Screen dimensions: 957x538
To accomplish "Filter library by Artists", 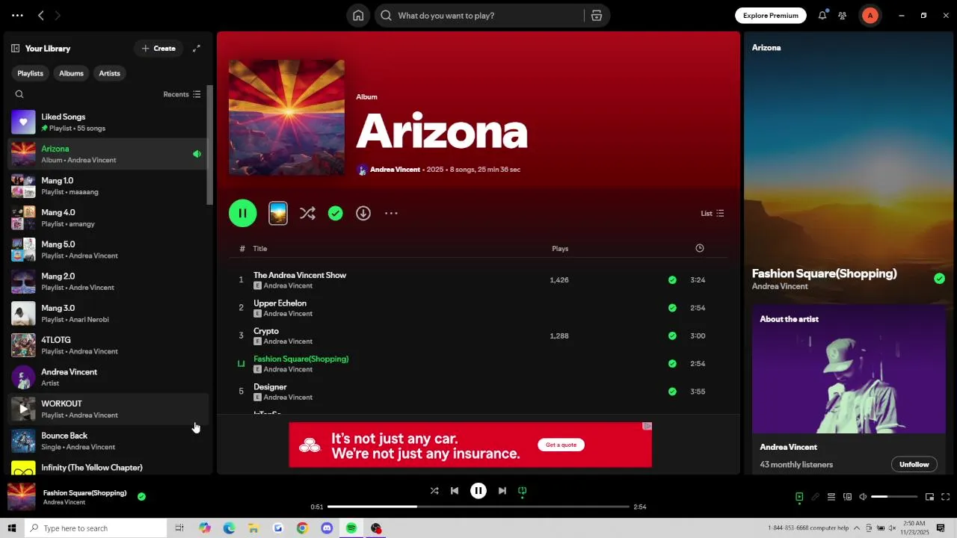I will click(109, 73).
